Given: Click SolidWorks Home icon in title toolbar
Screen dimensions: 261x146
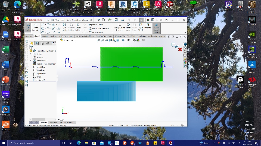Looking at the screenshot, I should [99, 20].
